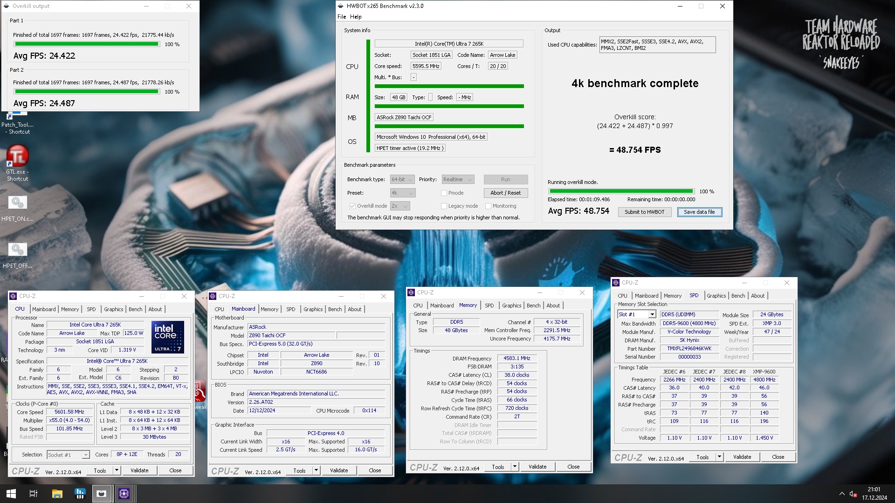Open blue app icon beside File Explorer
Screen dimensions: 895x503
click(80, 494)
